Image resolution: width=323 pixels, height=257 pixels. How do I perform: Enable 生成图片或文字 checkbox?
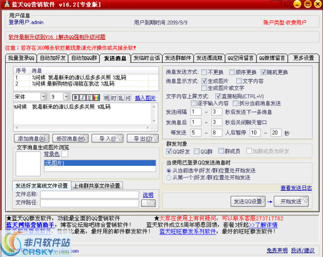click(204, 88)
